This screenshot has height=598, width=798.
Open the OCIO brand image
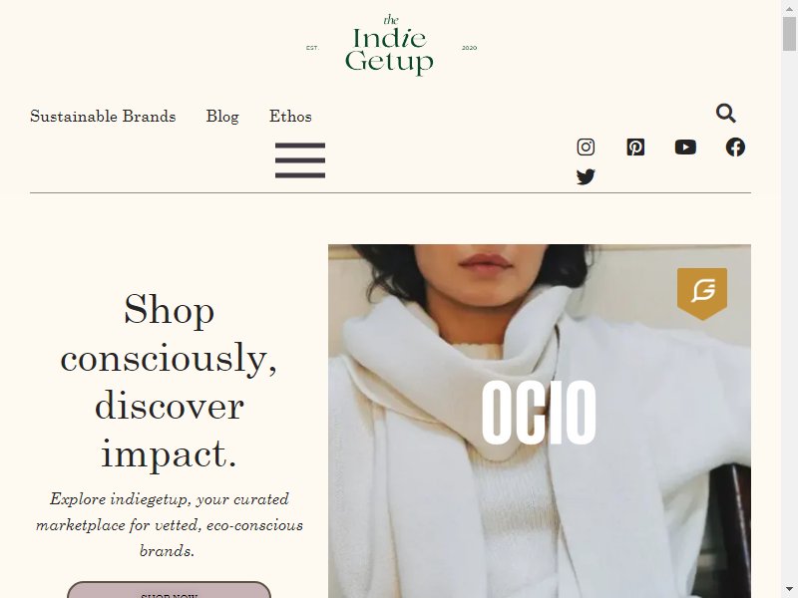point(540,421)
